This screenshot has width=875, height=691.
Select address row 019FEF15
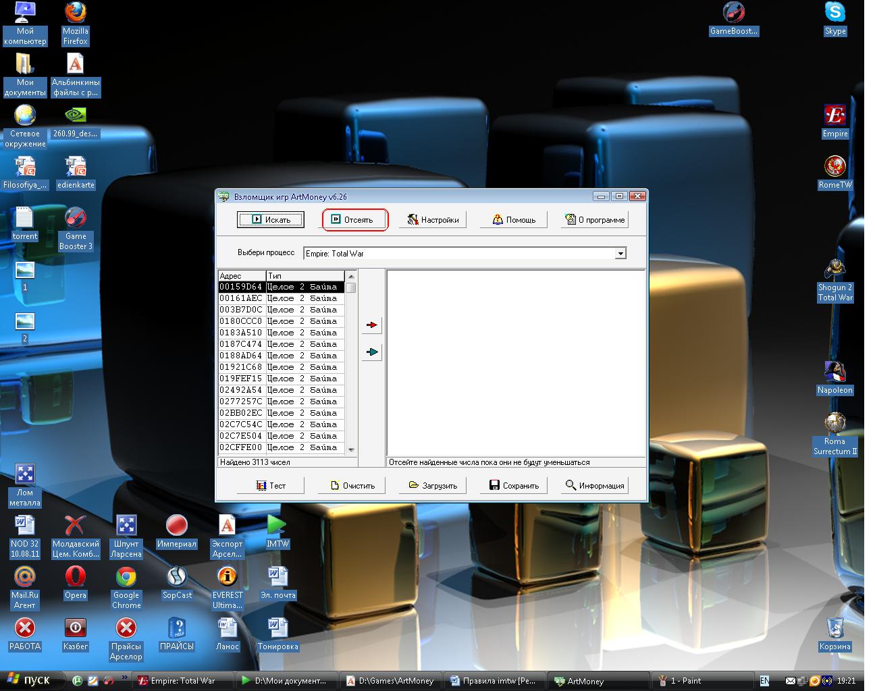(281, 379)
